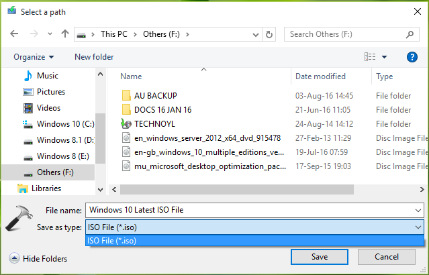Click the AU BACKUP folder icon
Screen dimensions: 429x275
(x=126, y=95)
